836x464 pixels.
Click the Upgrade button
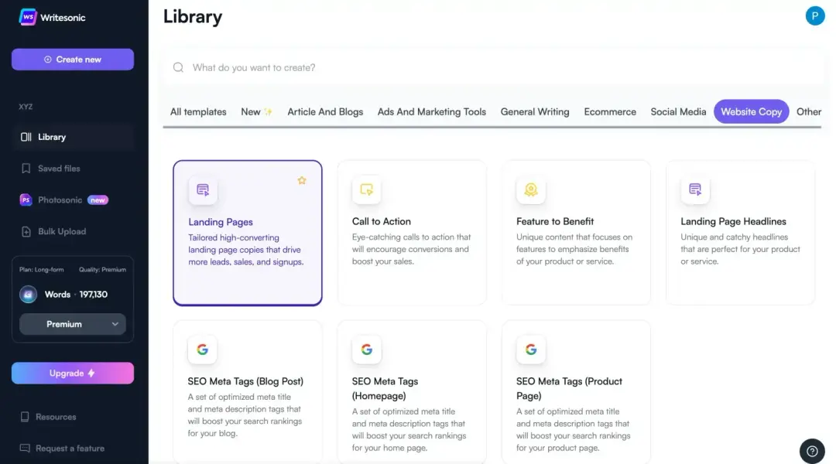73,373
